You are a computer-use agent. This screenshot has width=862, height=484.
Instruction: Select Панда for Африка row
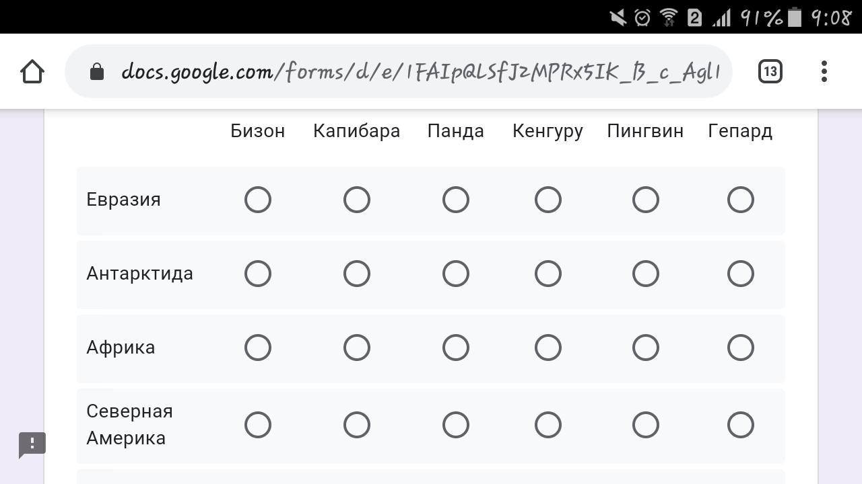(x=456, y=348)
